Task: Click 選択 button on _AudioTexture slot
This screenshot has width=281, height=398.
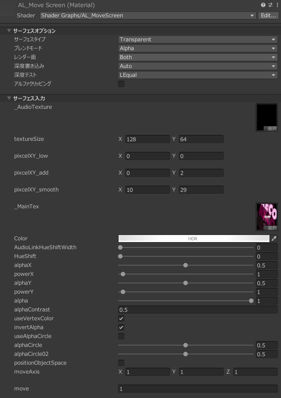Action: (x=271, y=128)
